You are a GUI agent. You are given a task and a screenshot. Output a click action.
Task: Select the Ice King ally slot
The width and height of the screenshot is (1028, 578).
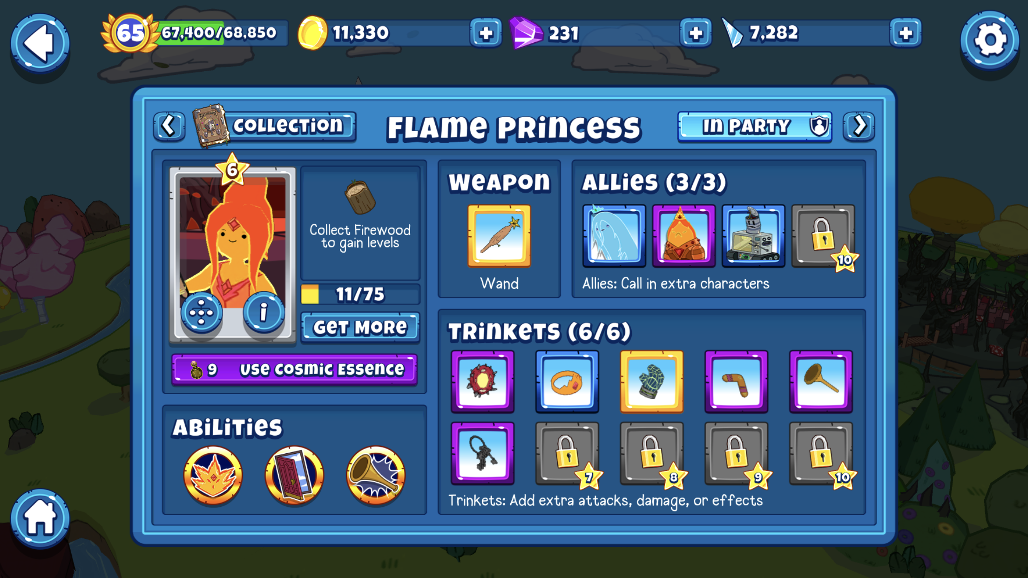coord(614,236)
